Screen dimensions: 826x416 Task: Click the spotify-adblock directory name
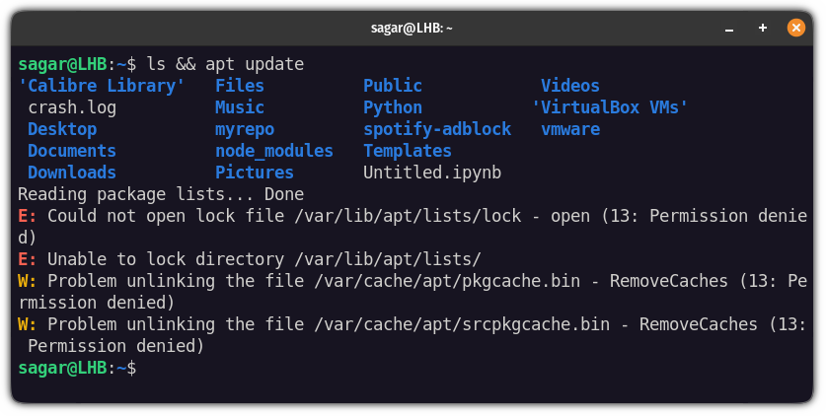click(x=437, y=129)
